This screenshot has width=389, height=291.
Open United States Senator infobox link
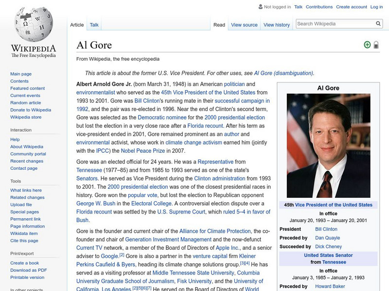point(328,255)
